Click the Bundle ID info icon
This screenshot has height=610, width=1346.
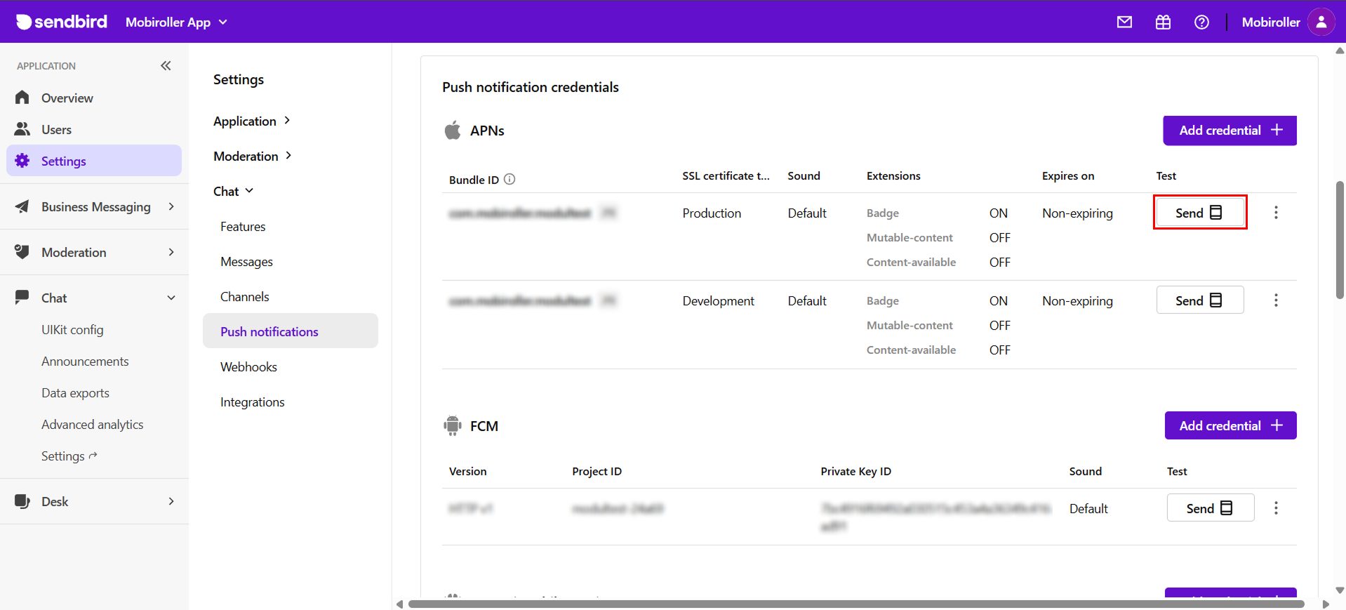510,179
